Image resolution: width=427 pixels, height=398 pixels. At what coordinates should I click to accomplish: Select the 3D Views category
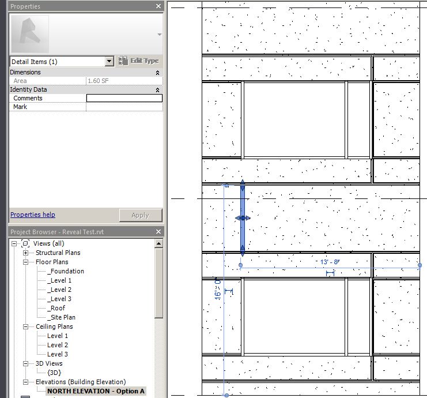49,363
